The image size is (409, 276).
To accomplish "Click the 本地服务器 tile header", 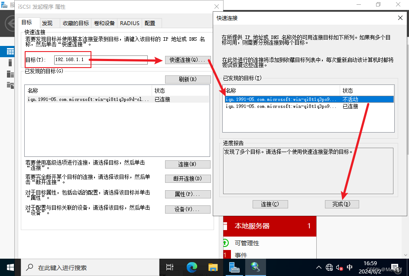I will [270, 226].
